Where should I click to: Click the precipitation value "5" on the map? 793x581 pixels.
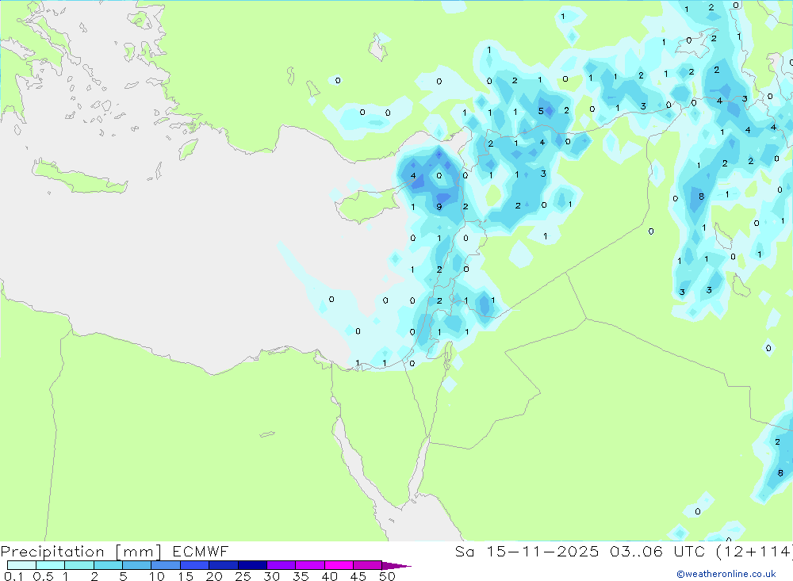coord(541,111)
